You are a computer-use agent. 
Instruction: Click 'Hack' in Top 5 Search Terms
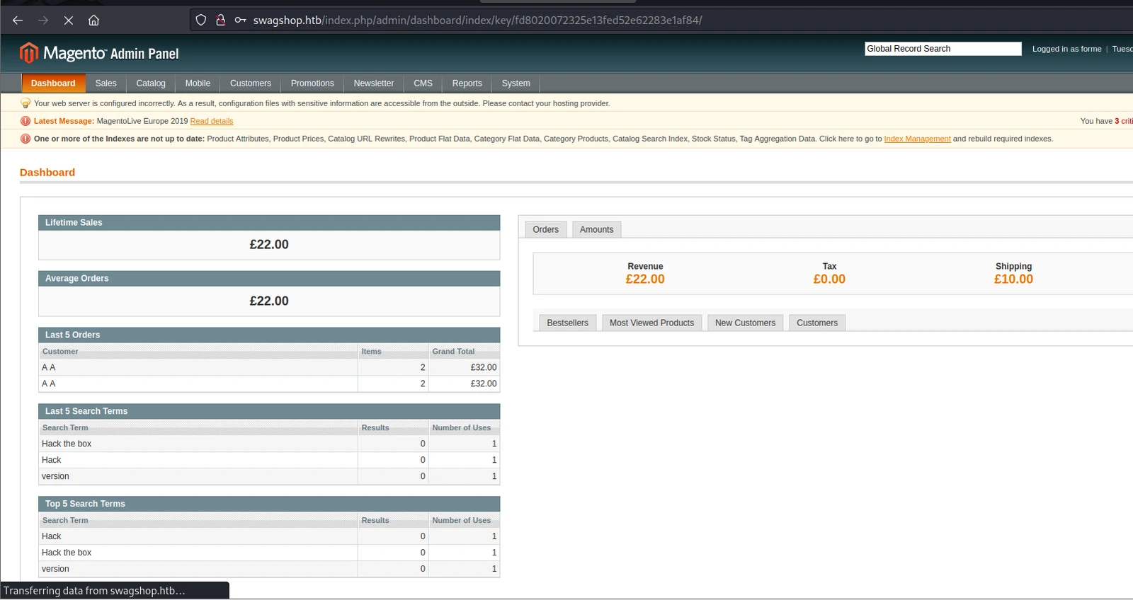coord(52,536)
